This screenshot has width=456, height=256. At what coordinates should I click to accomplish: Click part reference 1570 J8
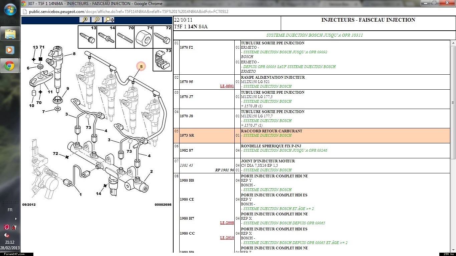(186, 116)
